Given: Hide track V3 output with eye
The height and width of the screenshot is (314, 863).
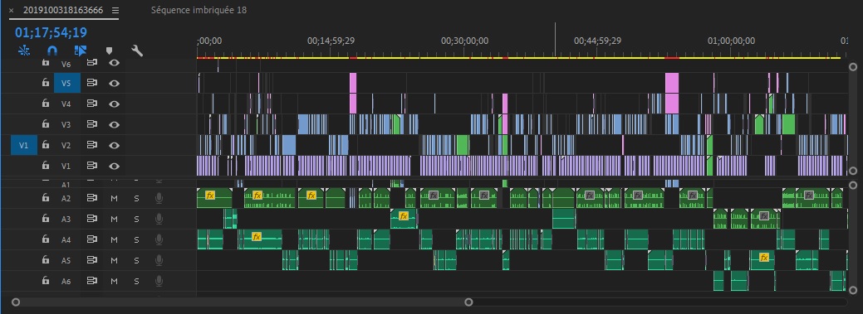Looking at the screenshot, I should (114, 124).
